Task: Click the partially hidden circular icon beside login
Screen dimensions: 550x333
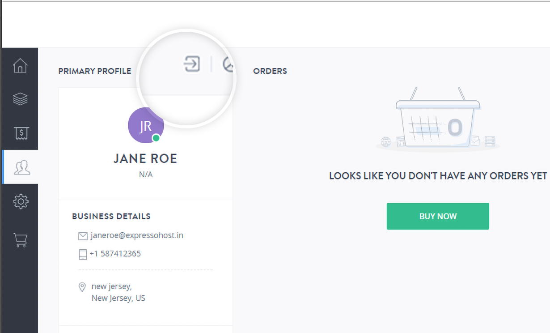Action: point(228,65)
